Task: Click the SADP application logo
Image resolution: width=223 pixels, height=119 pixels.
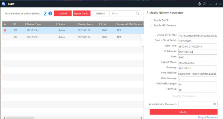Action: point(4,4)
